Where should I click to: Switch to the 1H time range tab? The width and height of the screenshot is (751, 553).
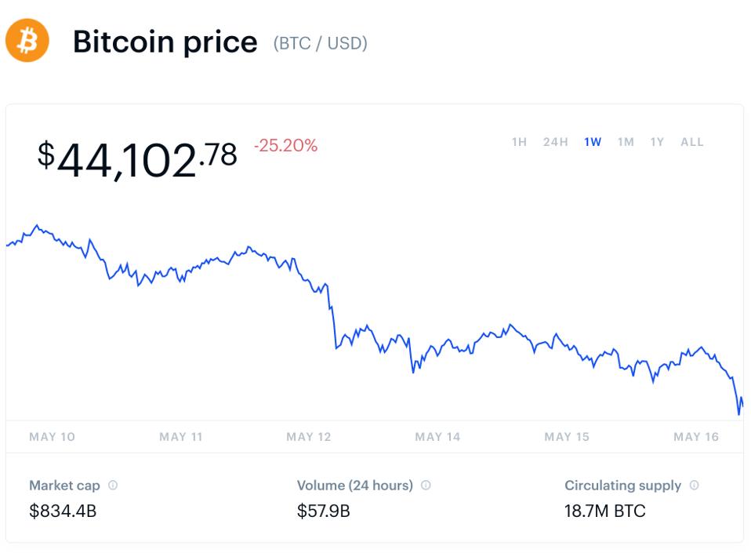(519, 142)
